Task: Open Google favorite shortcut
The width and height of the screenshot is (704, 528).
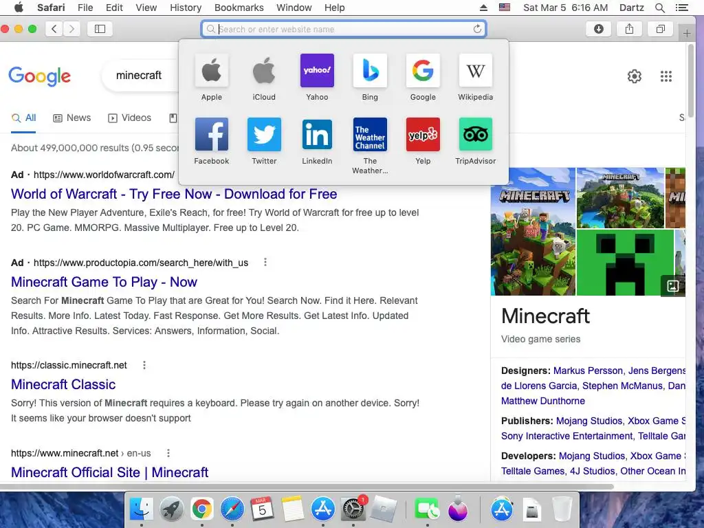Action: 423,71
